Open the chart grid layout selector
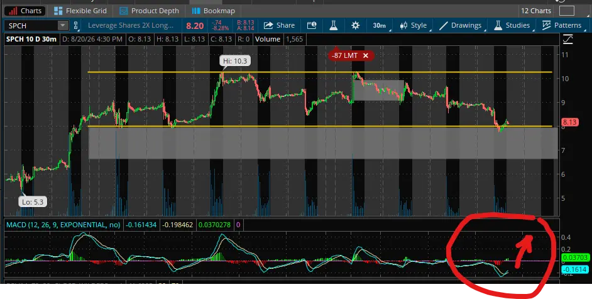The image size is (592, 299). [x=567, y=11]
